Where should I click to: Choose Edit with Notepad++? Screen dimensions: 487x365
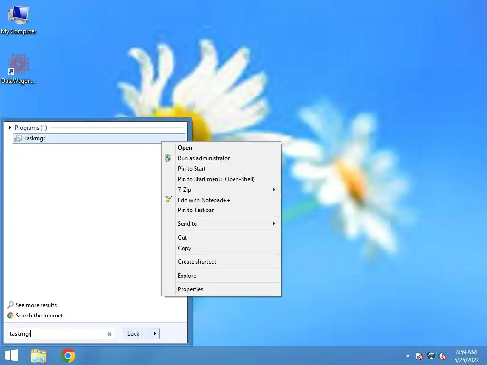pos(221,200)
